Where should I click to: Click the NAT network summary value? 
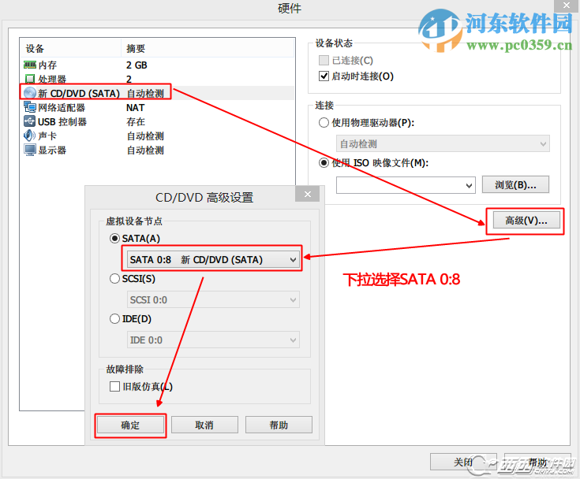click(136, 107)
